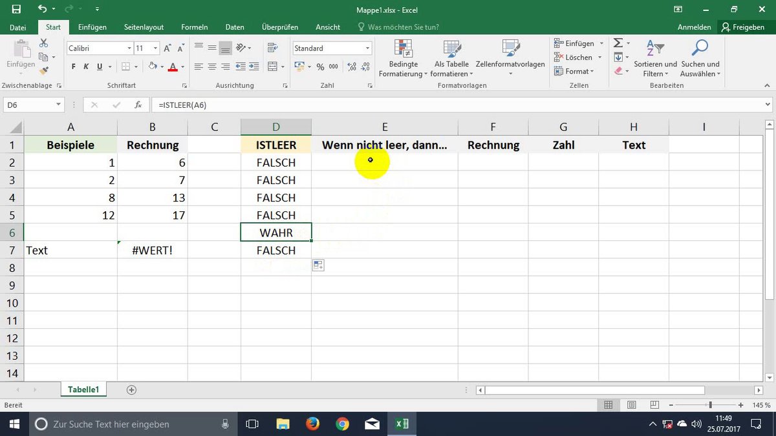This screenshot has width=776, height=436.
Task: Toggle underline formatting
Action: (x=98, y=67)
